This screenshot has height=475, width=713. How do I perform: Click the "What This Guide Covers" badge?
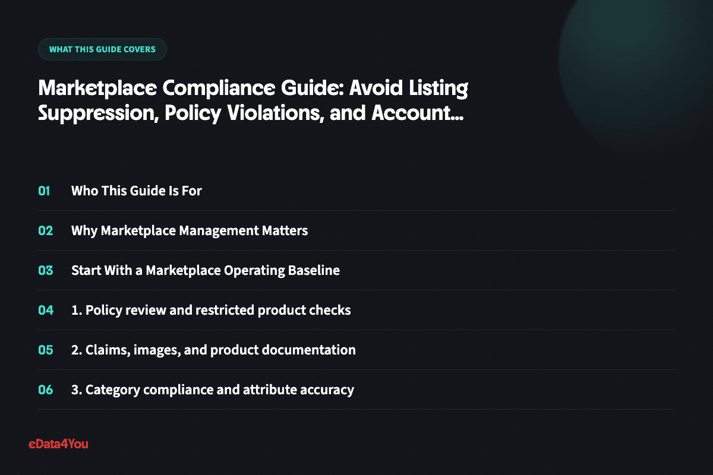102,49
